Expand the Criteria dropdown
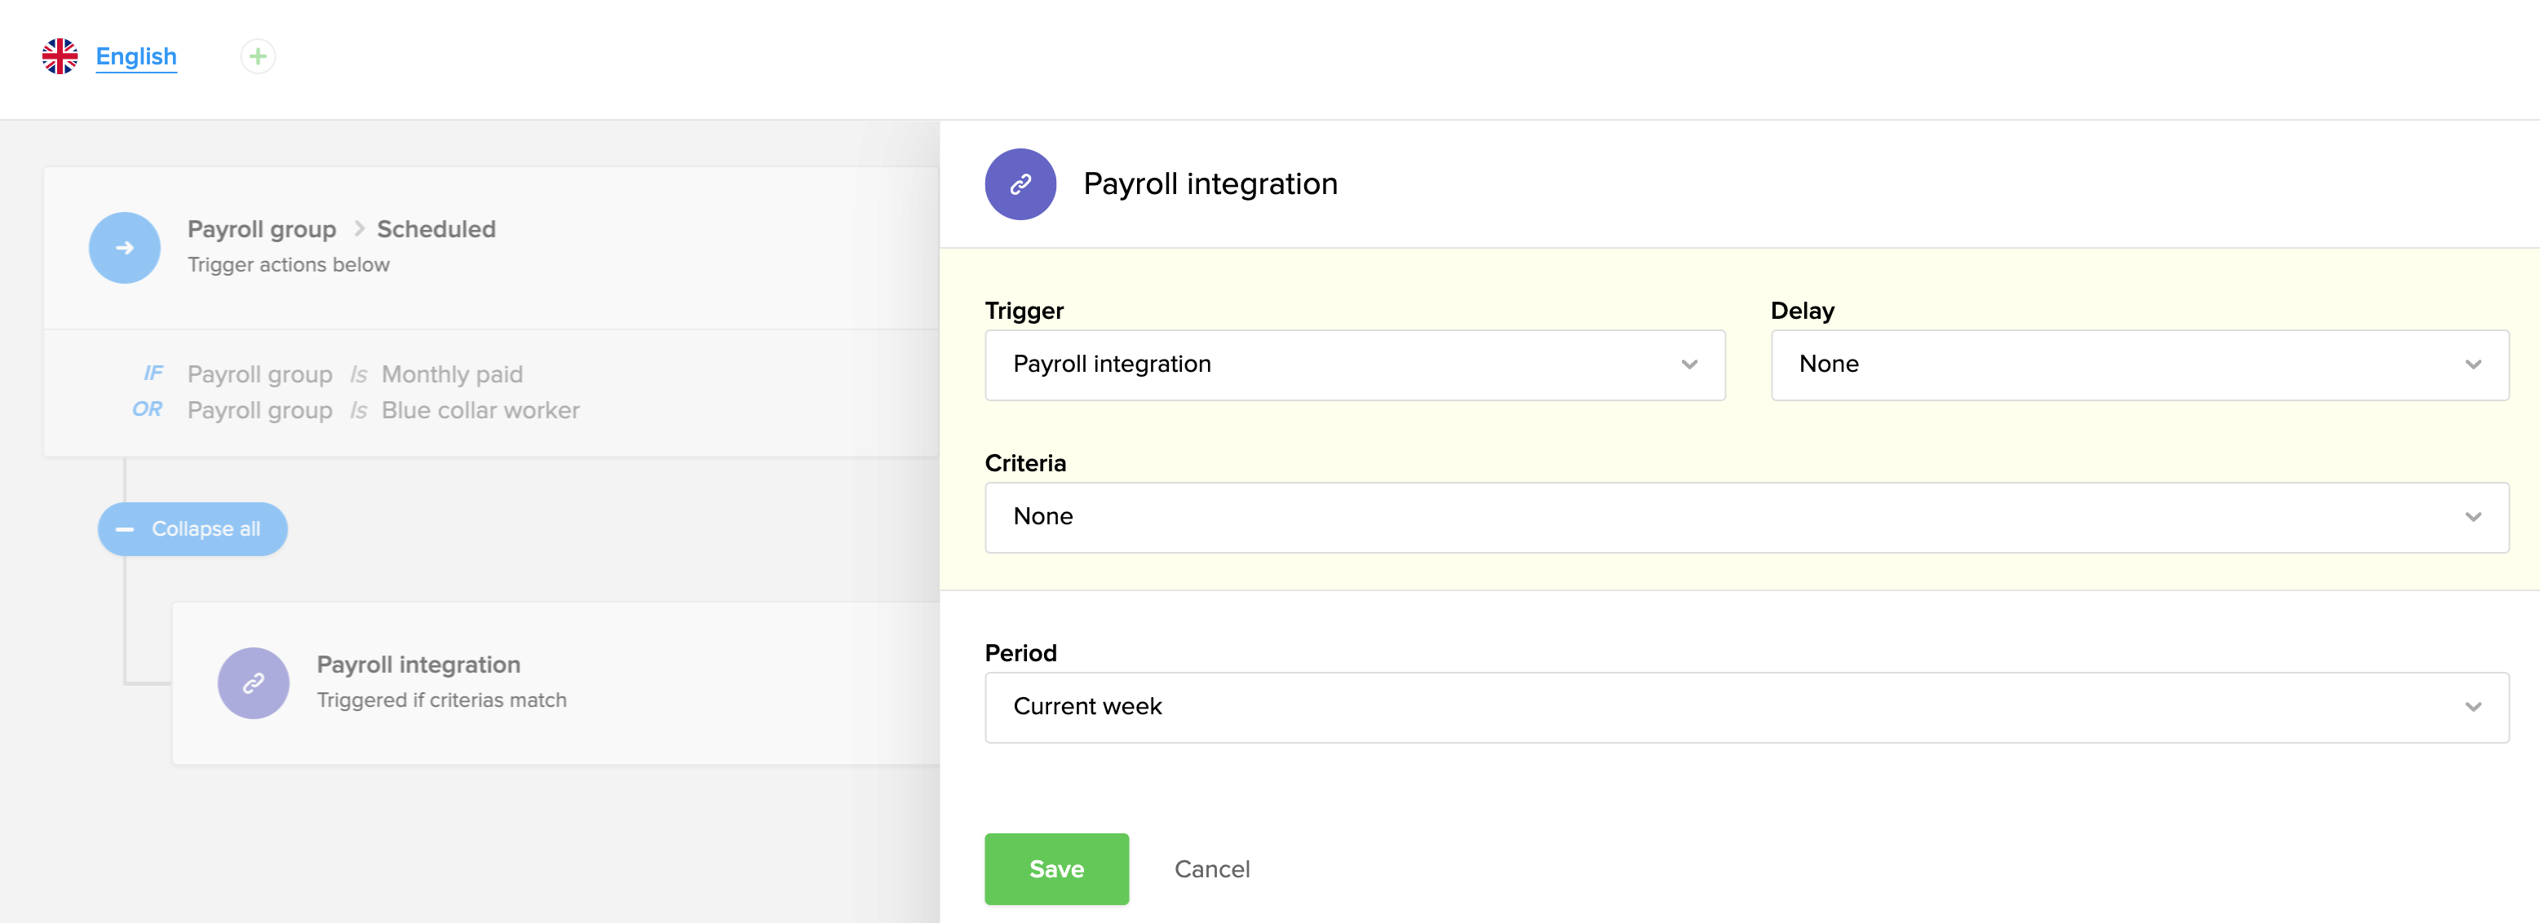Screen dimensions: 2540x923 point(1746,517)
